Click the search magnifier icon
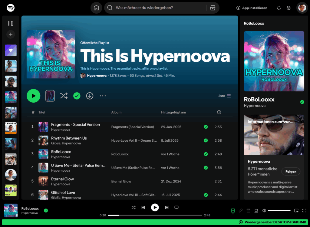 (x=110, y=8)
